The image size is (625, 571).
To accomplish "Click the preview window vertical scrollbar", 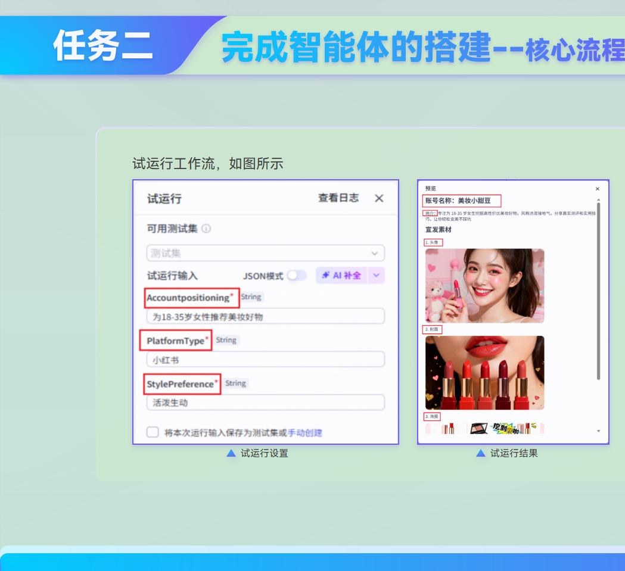I will pyautogui.click(x=598, y=291).
